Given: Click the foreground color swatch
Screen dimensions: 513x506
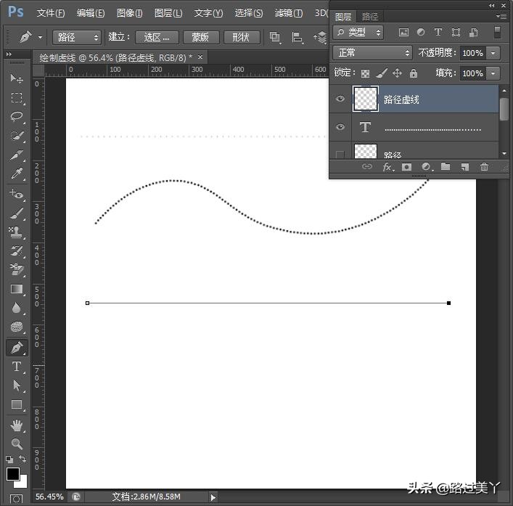Looking at the screenshot, I should (13, 474).
